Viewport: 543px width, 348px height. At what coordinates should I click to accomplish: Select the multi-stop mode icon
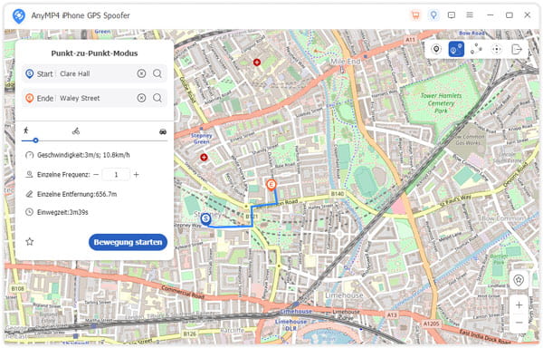tap(476, 49)
